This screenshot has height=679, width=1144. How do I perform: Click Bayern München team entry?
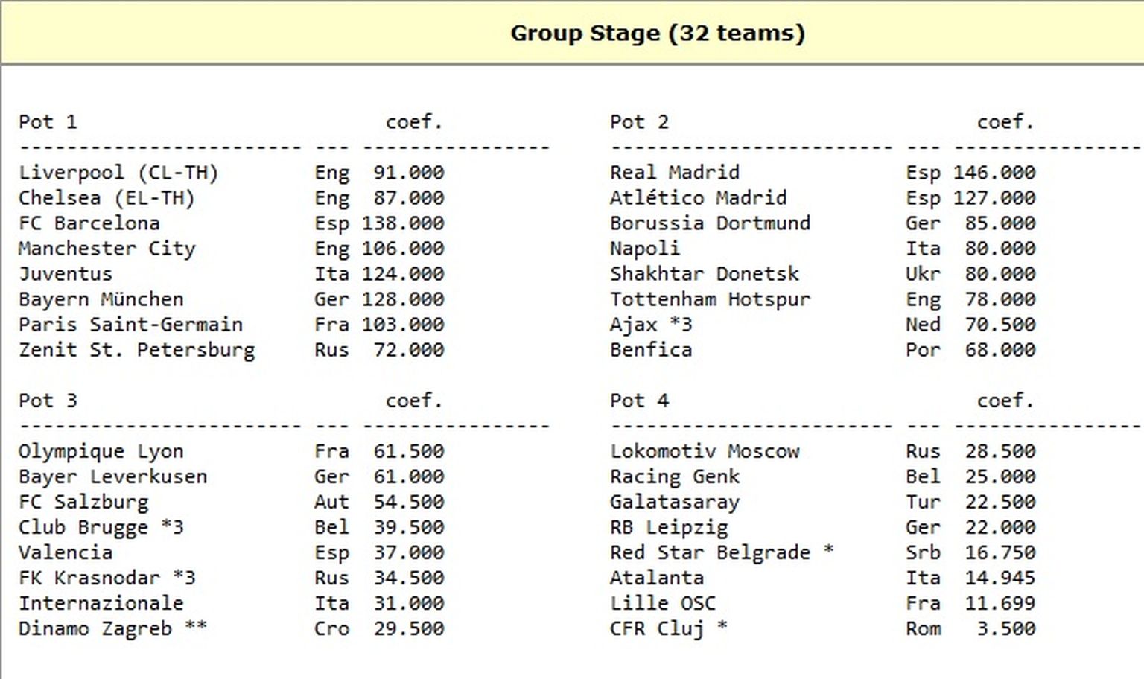101,299
